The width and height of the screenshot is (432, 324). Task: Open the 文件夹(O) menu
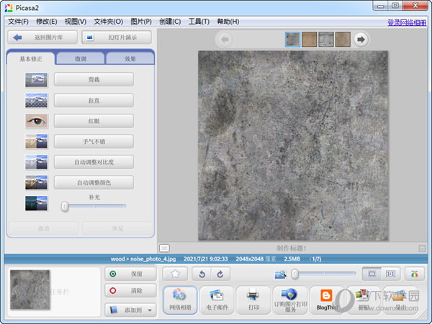click(x=107, y=22)
